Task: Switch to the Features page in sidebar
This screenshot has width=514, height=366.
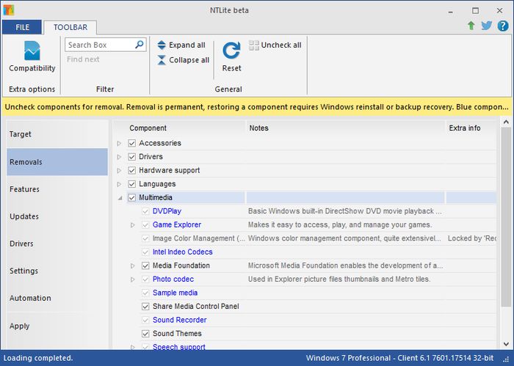Action: click(25, 189)
